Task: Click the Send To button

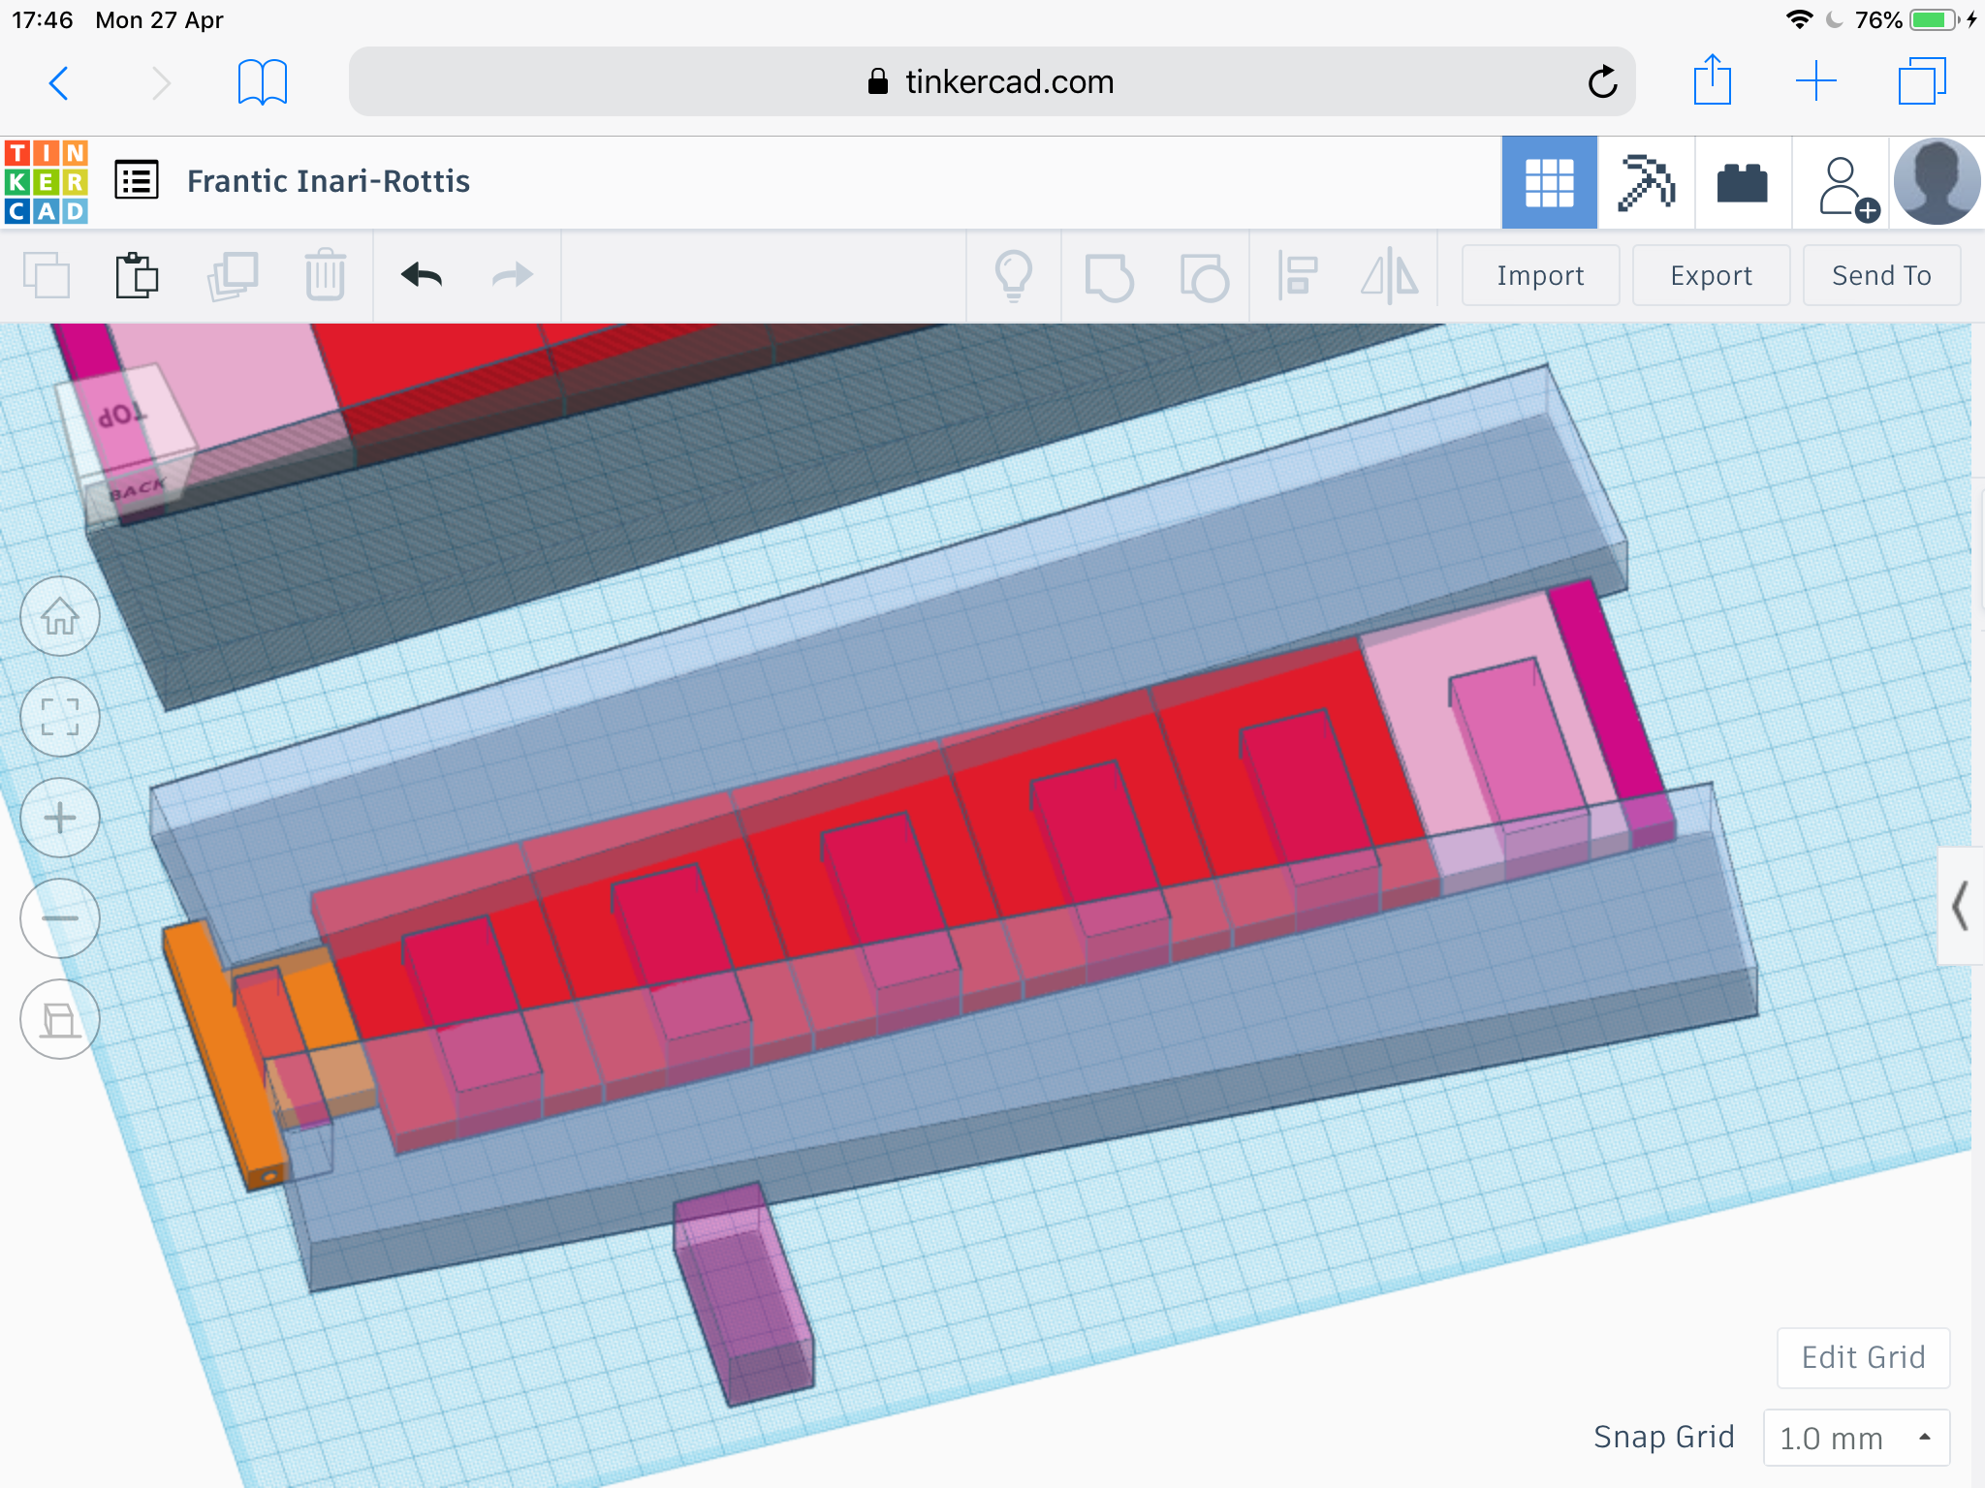Action: pyautogui.click(x=1881, y=276)
